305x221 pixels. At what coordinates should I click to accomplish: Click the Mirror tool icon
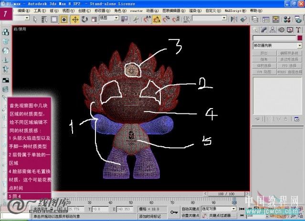[234, 19]
